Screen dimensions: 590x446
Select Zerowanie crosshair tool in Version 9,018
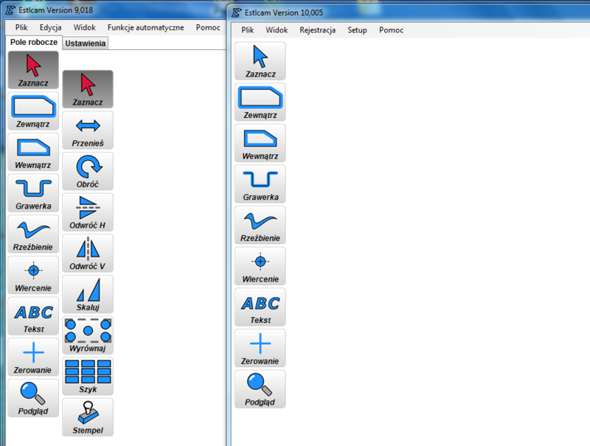[33, 357]
